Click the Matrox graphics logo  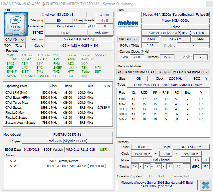(128, 24)
